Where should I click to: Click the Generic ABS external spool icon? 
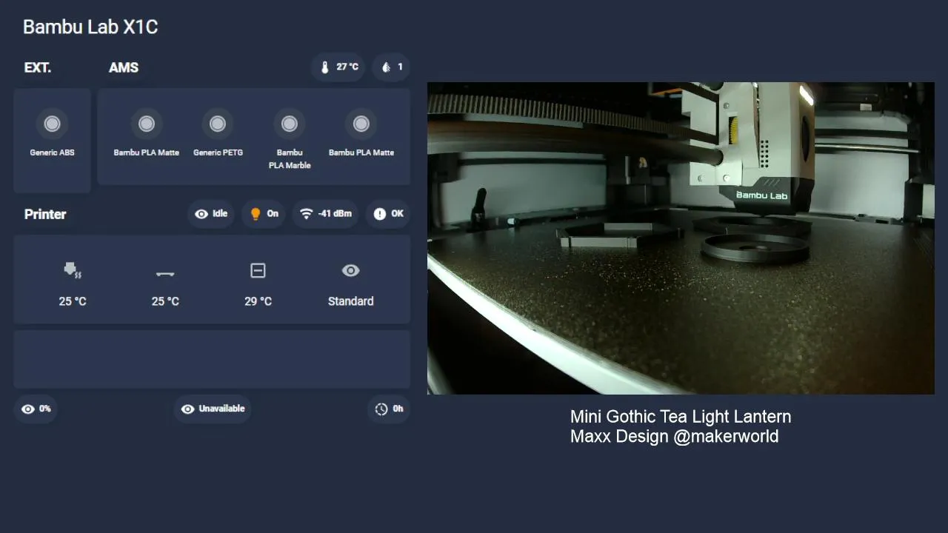(x=52, y=124)
